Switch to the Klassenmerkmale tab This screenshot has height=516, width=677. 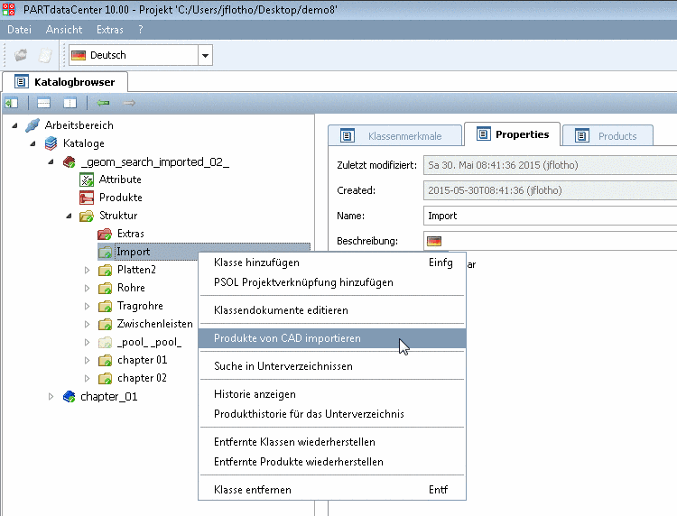pyautogui.click(x=395, y=136)
